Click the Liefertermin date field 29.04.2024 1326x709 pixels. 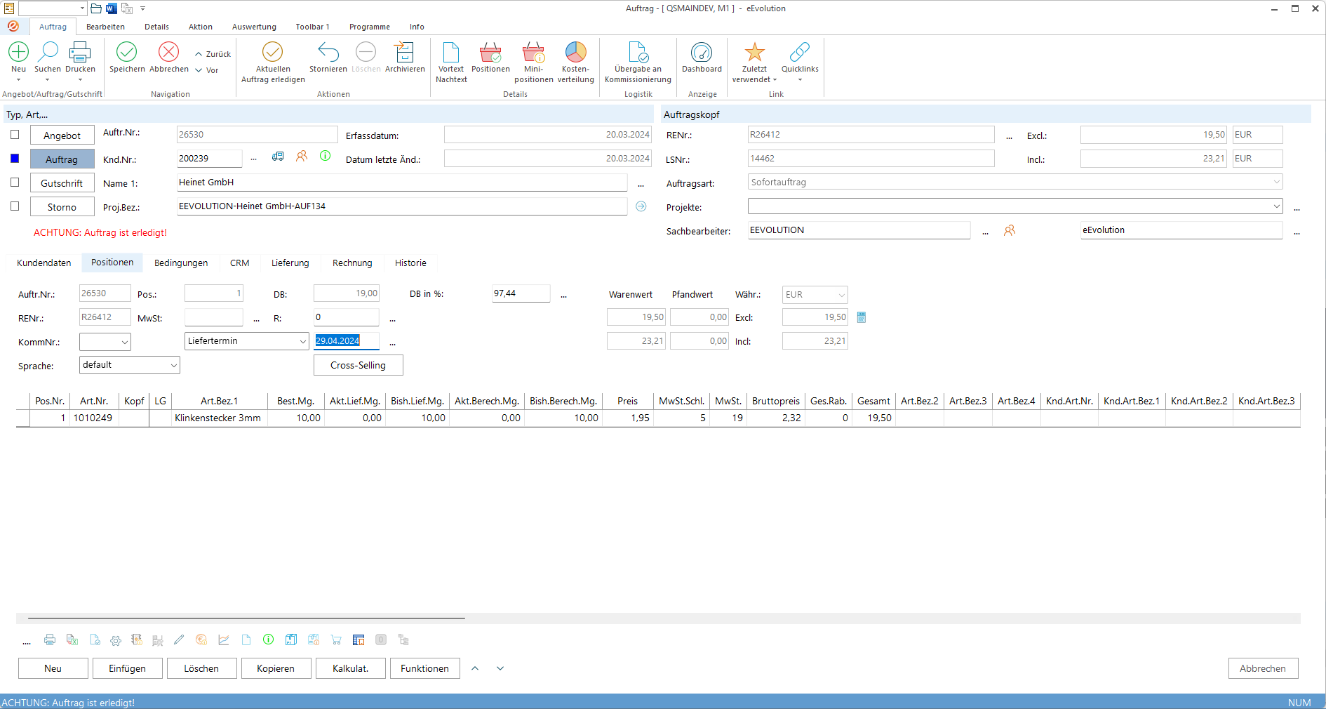(347, 341)
